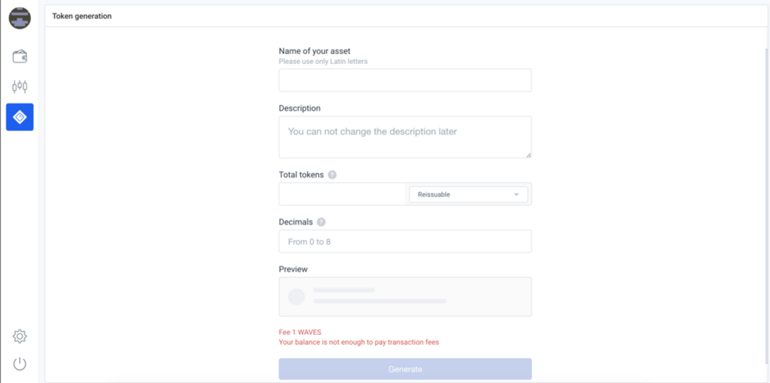Click the round preview token logo placeholder
This screenshot has width=770, height=383.
tap(296, 297)
